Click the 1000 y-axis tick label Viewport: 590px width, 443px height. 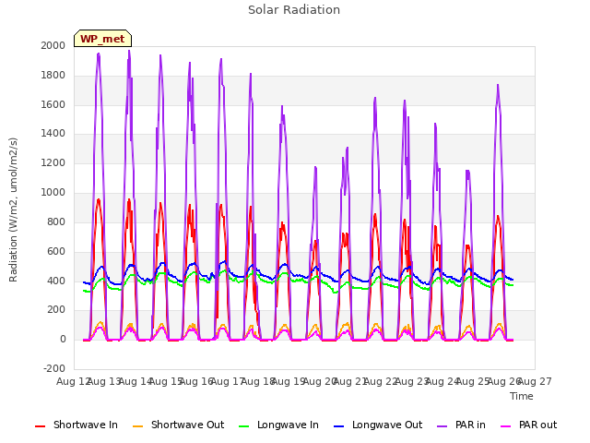click(53, 193)
